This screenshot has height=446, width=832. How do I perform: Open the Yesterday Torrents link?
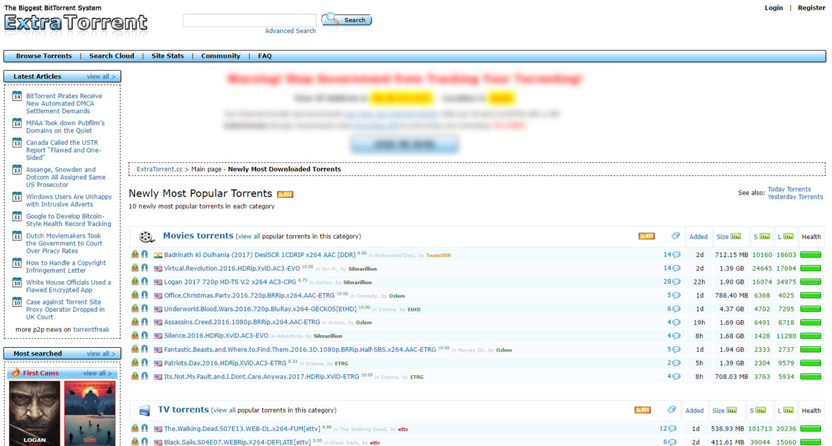tap(795, 197)
